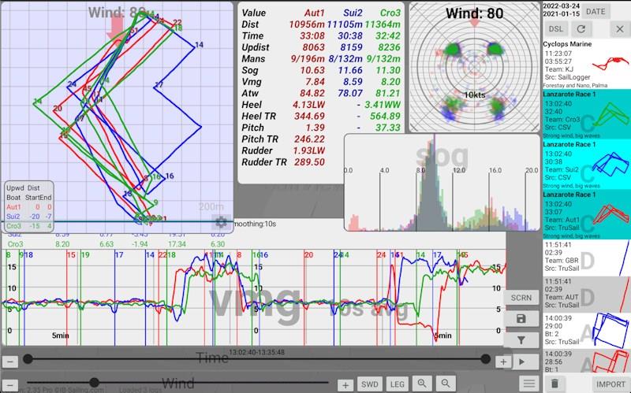Click the 2022-03-24 date at top

(562, 6)
